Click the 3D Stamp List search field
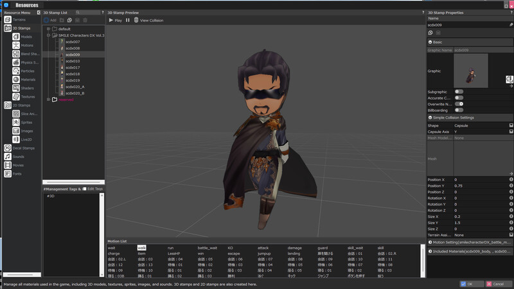Screen dimensions: 514x289 87,12
